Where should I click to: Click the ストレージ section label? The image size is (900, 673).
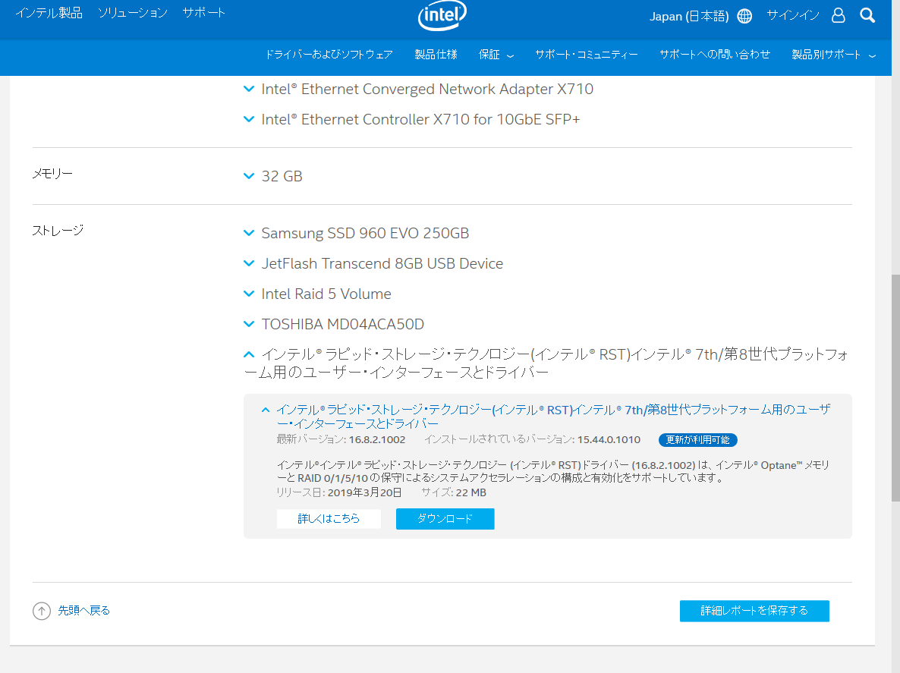pyautogui.click(x=58, y=231)
